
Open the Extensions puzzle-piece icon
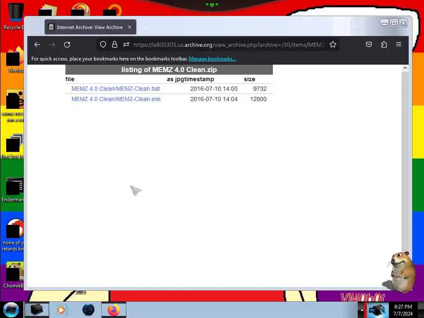click(x=384, y=44)
